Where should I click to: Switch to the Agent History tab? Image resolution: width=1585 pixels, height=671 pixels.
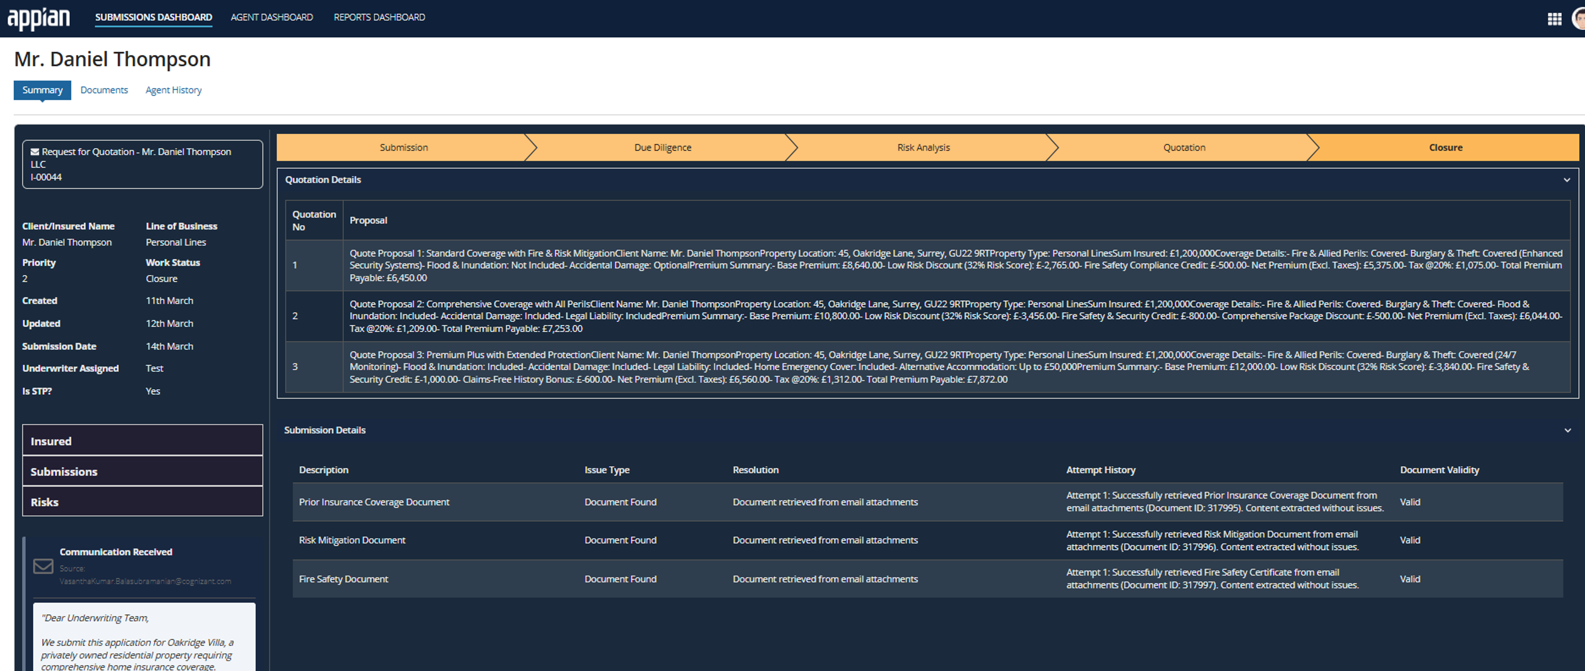173,90
